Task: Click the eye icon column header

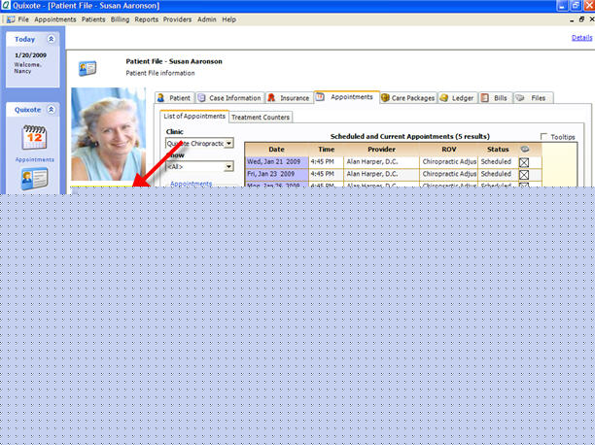Action: pyautogui.click(x=525, y=149)
